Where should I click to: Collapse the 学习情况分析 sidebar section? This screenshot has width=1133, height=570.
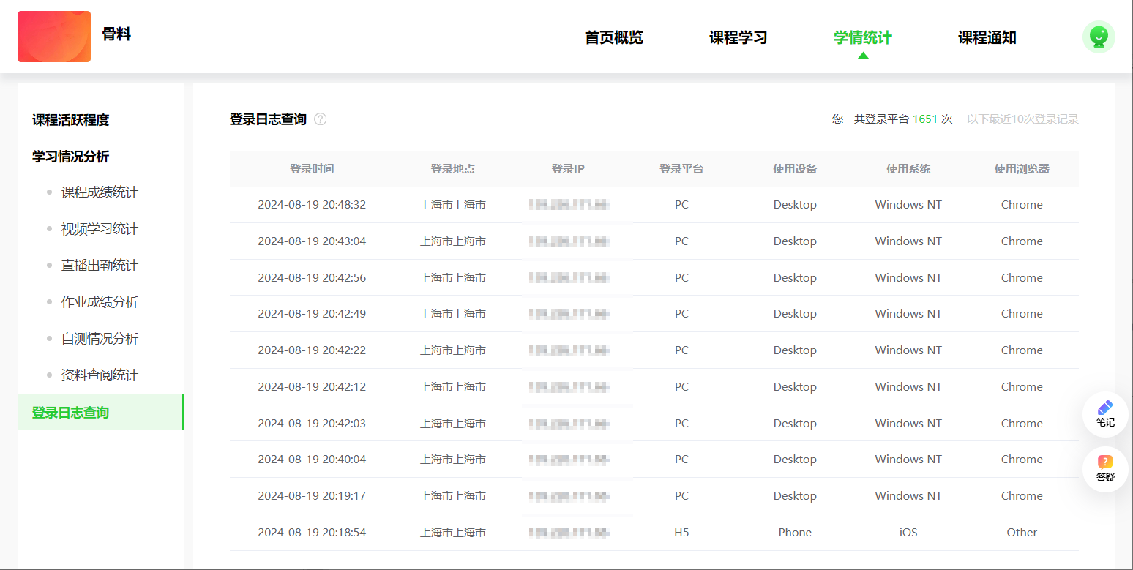click(x=70, y=157)
